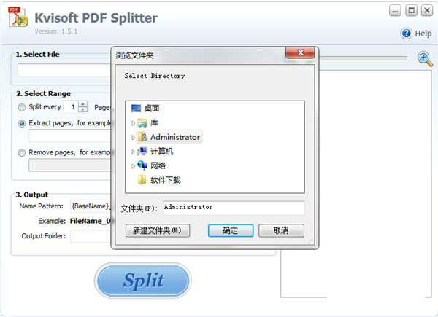Click the Kvisoft PDF scissors logo
Viewport: 438px width, 317px height.
point(18,17)
